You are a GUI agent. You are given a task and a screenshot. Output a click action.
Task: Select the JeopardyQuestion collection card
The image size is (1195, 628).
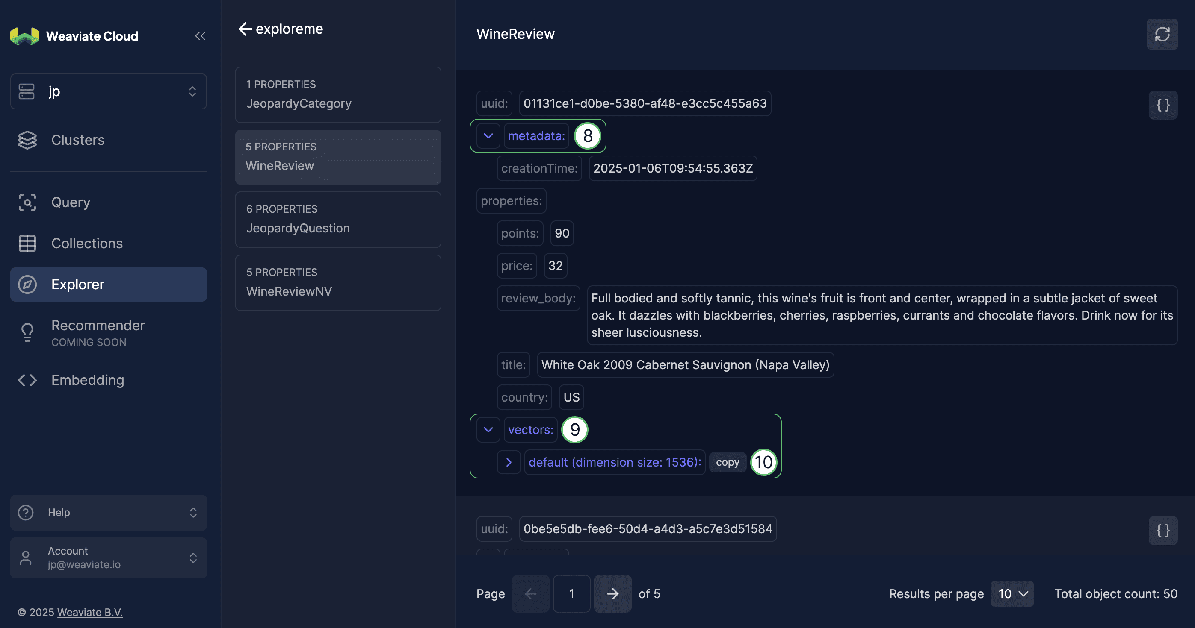click(x=338, y=219)
